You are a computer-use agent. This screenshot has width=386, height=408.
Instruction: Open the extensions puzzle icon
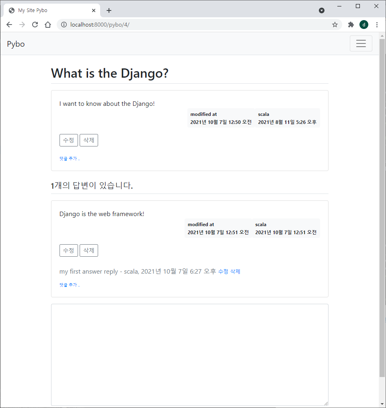[351, 25]
